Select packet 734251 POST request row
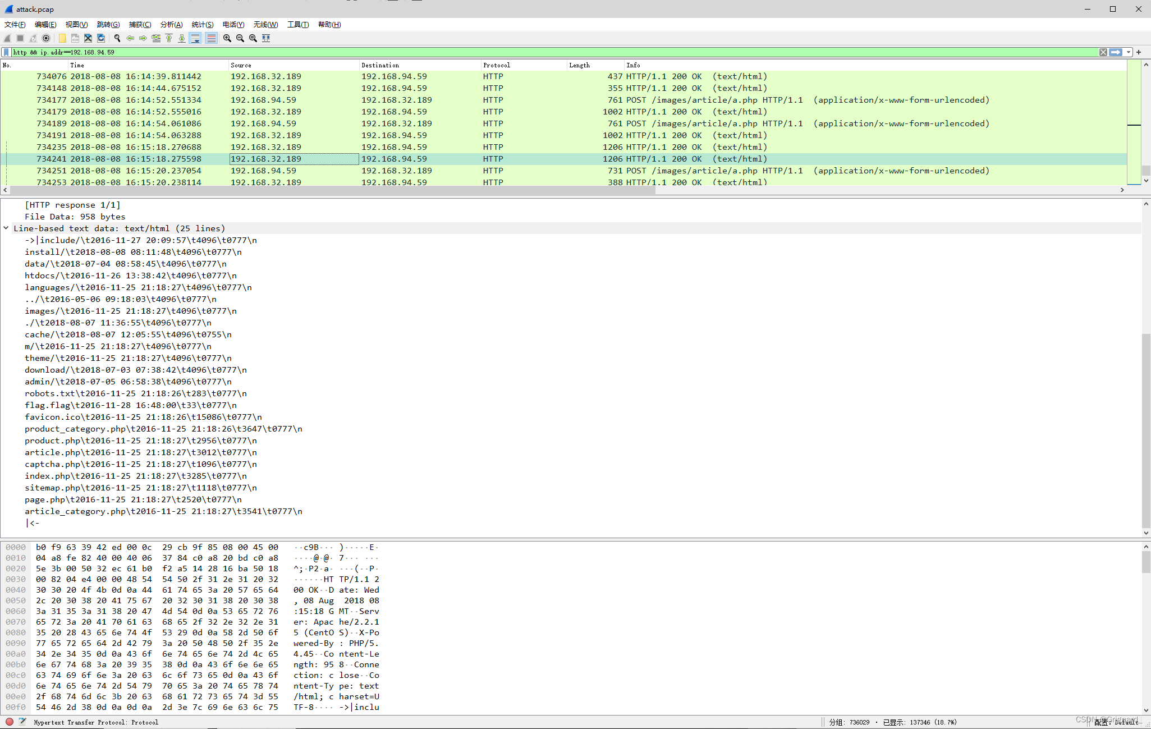Viewport: 1151px width, 729px height. (563, 171)
